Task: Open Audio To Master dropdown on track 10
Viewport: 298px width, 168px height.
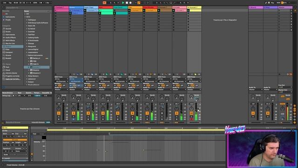Action: point(194,90)
